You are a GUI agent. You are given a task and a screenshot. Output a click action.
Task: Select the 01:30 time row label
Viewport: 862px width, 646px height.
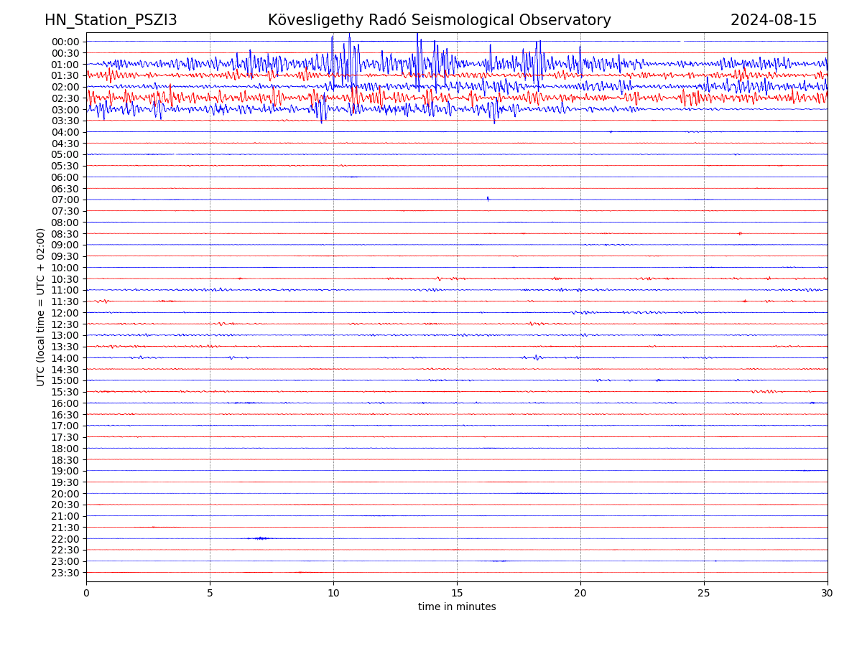coord(65,75)
